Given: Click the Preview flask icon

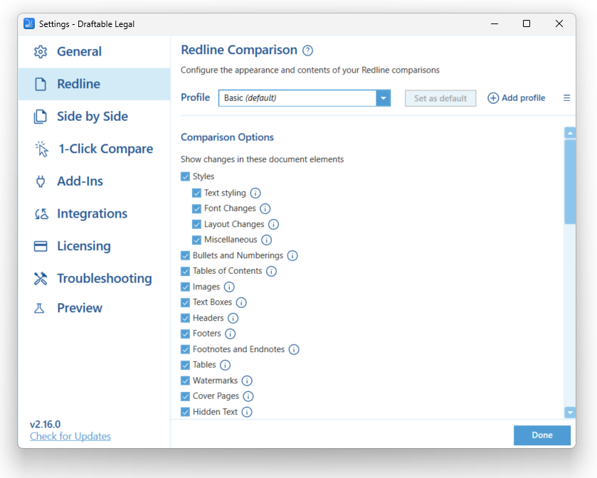Looking at the screenshot, I should click(39, 308).
